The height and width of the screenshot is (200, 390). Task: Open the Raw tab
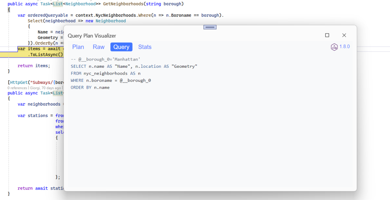tap(99, 47)
